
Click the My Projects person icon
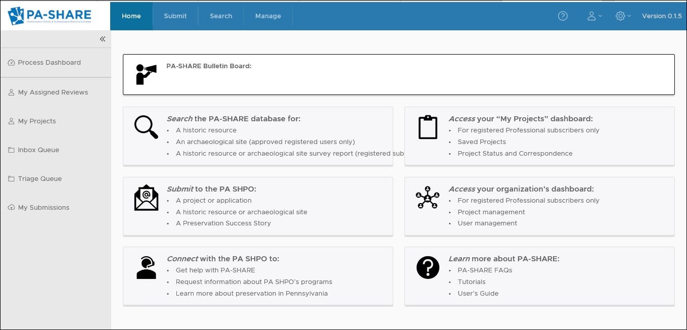tap(12, 121)
